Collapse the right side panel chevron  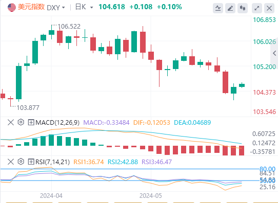pyautogui.click(x=274, y=53)
